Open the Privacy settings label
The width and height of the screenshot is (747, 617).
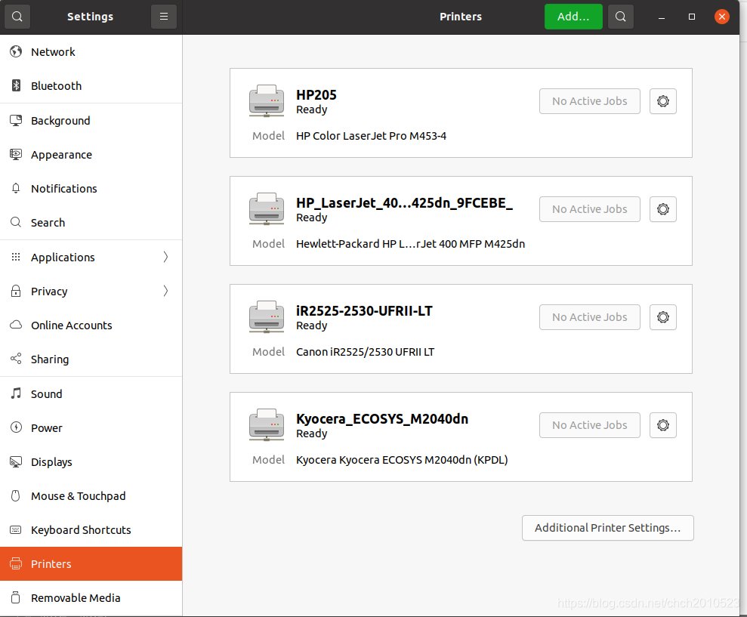point(49,292)
